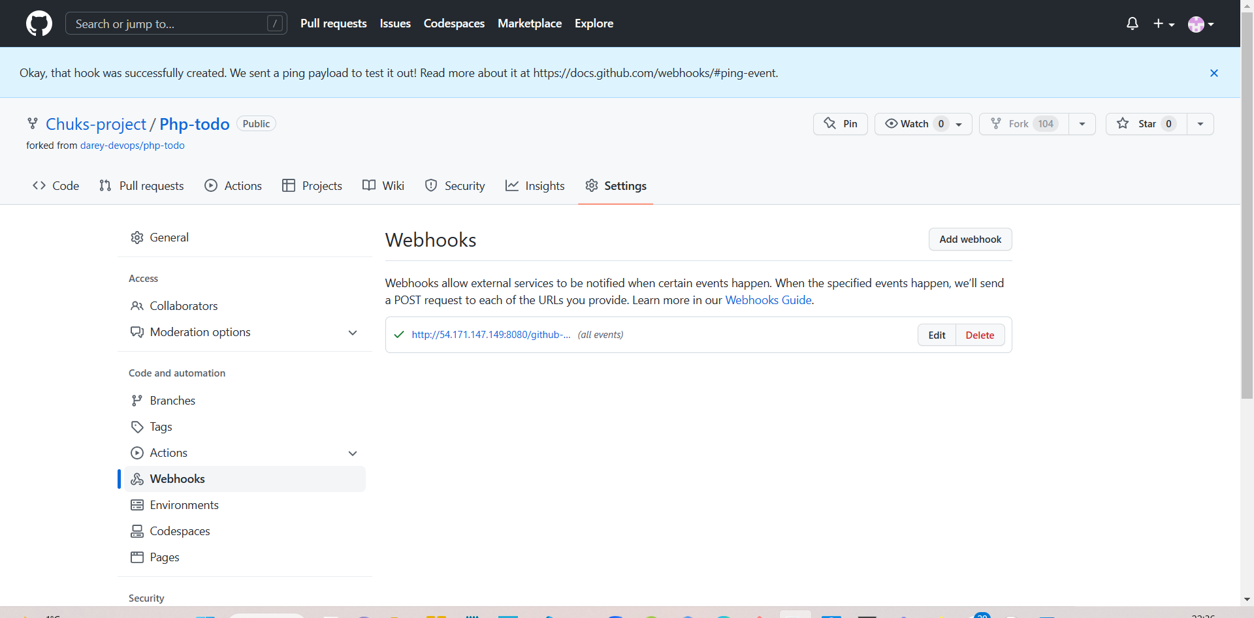Delete the listed webhook
Screen dimensions: 1254x618
pos(980,335)
